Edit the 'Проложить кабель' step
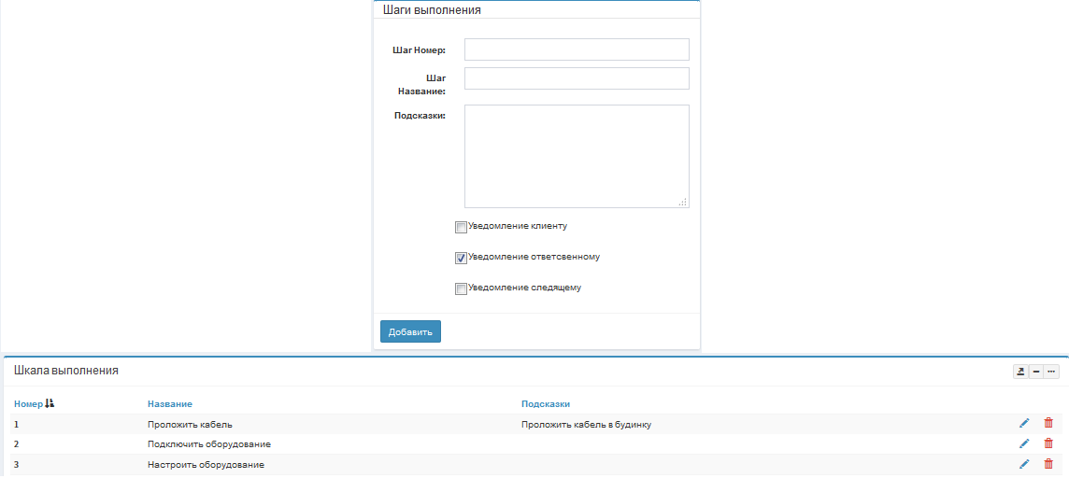The width and height of the screenshot is (1069, 478). coord(1024,424)
